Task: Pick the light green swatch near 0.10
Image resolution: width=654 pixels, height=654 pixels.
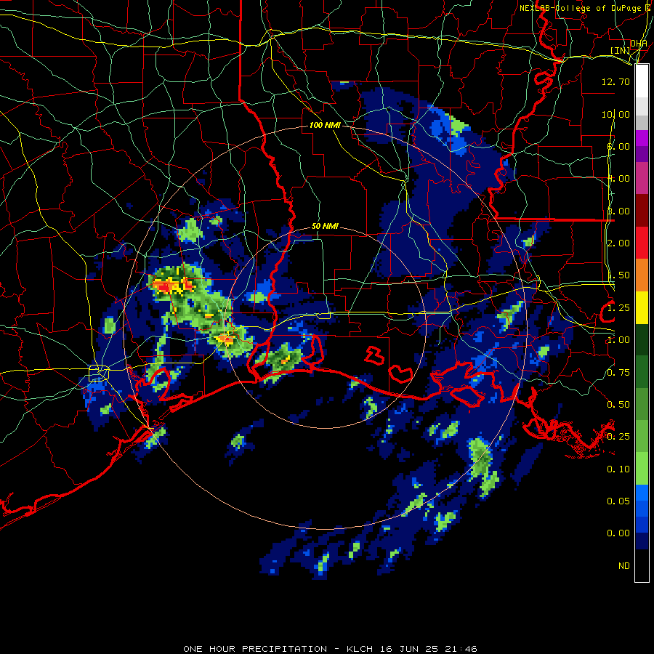Action: pyautogui.click(x=642, y=469)
